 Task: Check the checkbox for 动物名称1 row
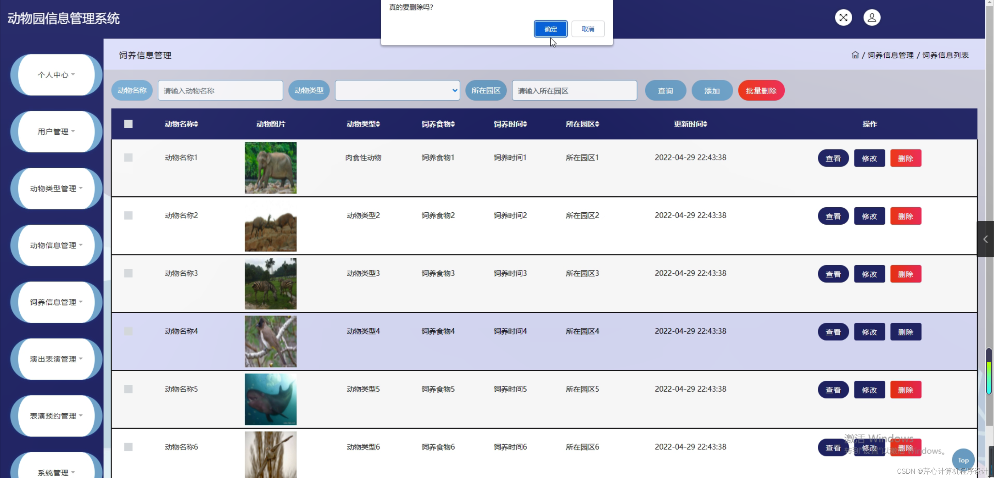pyautogui.click(x=129, y=157)
